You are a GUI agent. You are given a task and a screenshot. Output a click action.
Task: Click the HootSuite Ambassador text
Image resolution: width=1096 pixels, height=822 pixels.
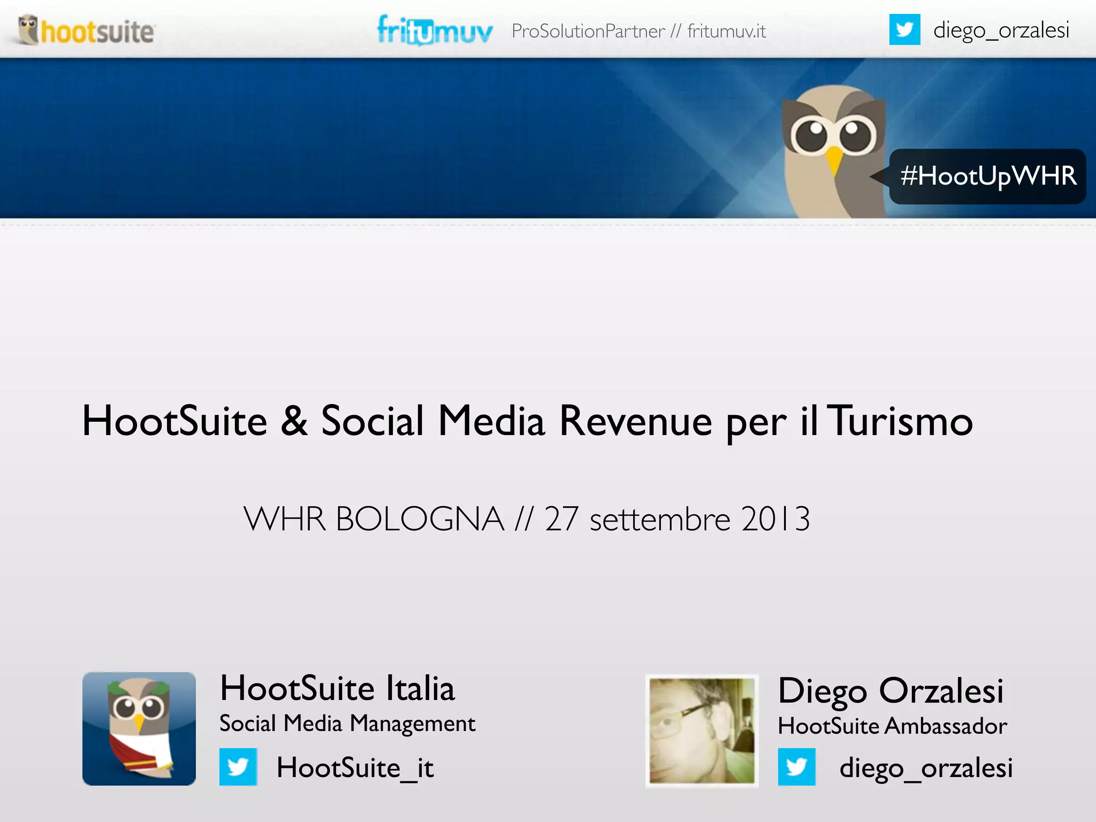(x=892, y=726)
